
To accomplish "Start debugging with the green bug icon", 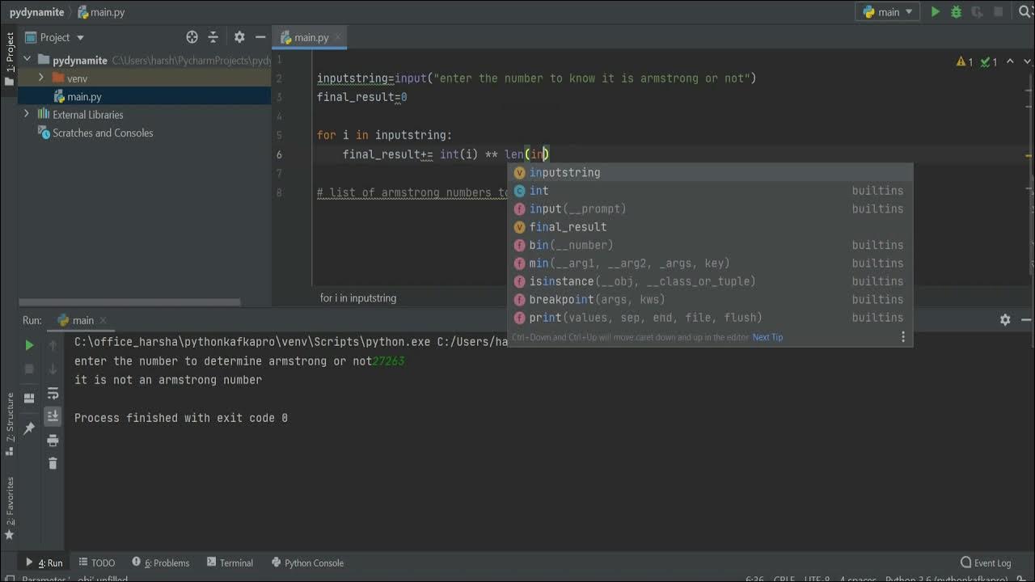I will [957, 12].
